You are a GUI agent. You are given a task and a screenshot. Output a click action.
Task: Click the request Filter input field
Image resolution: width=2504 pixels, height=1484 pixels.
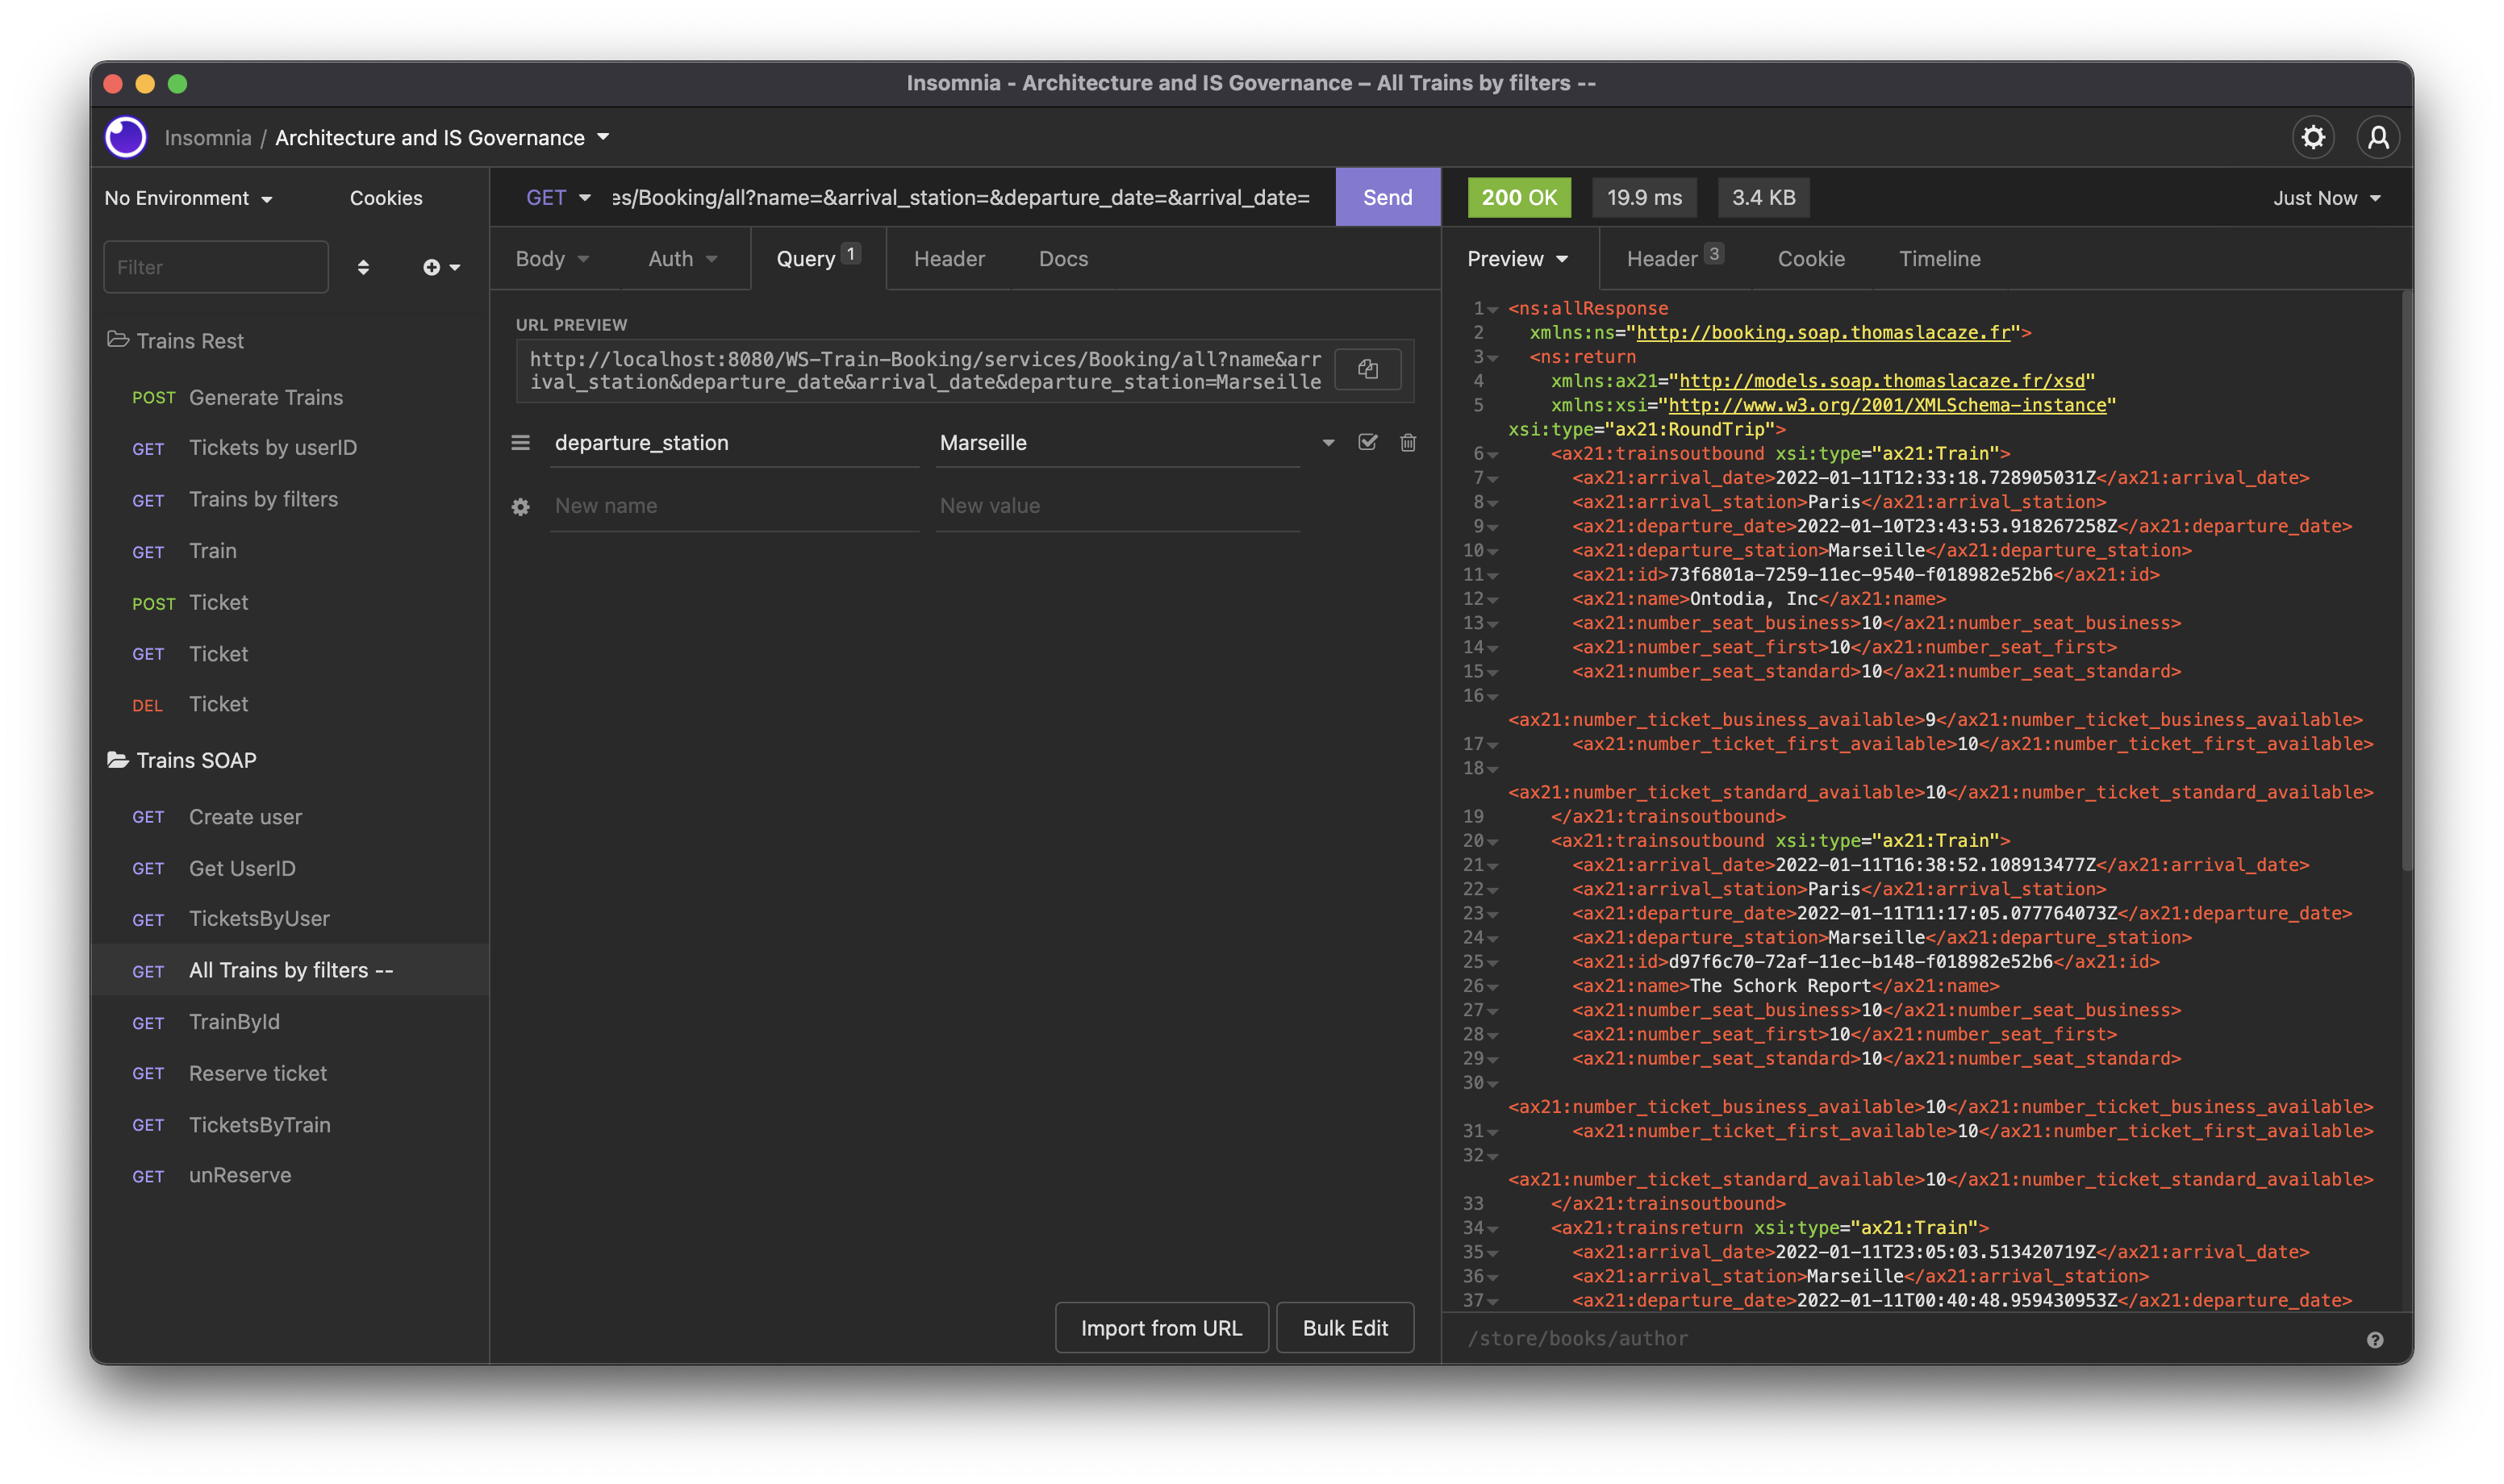coord(216,267)
